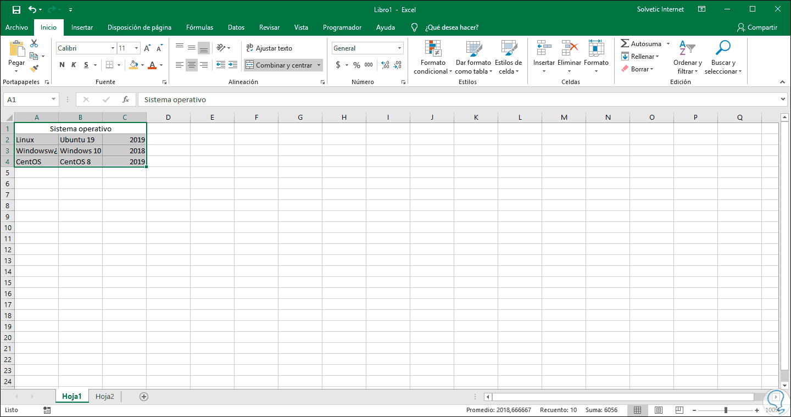Toggle Ajustar texto wrap text
Image resolution: width=791 pixels, height=417 pixels.
tap(269, 48)
